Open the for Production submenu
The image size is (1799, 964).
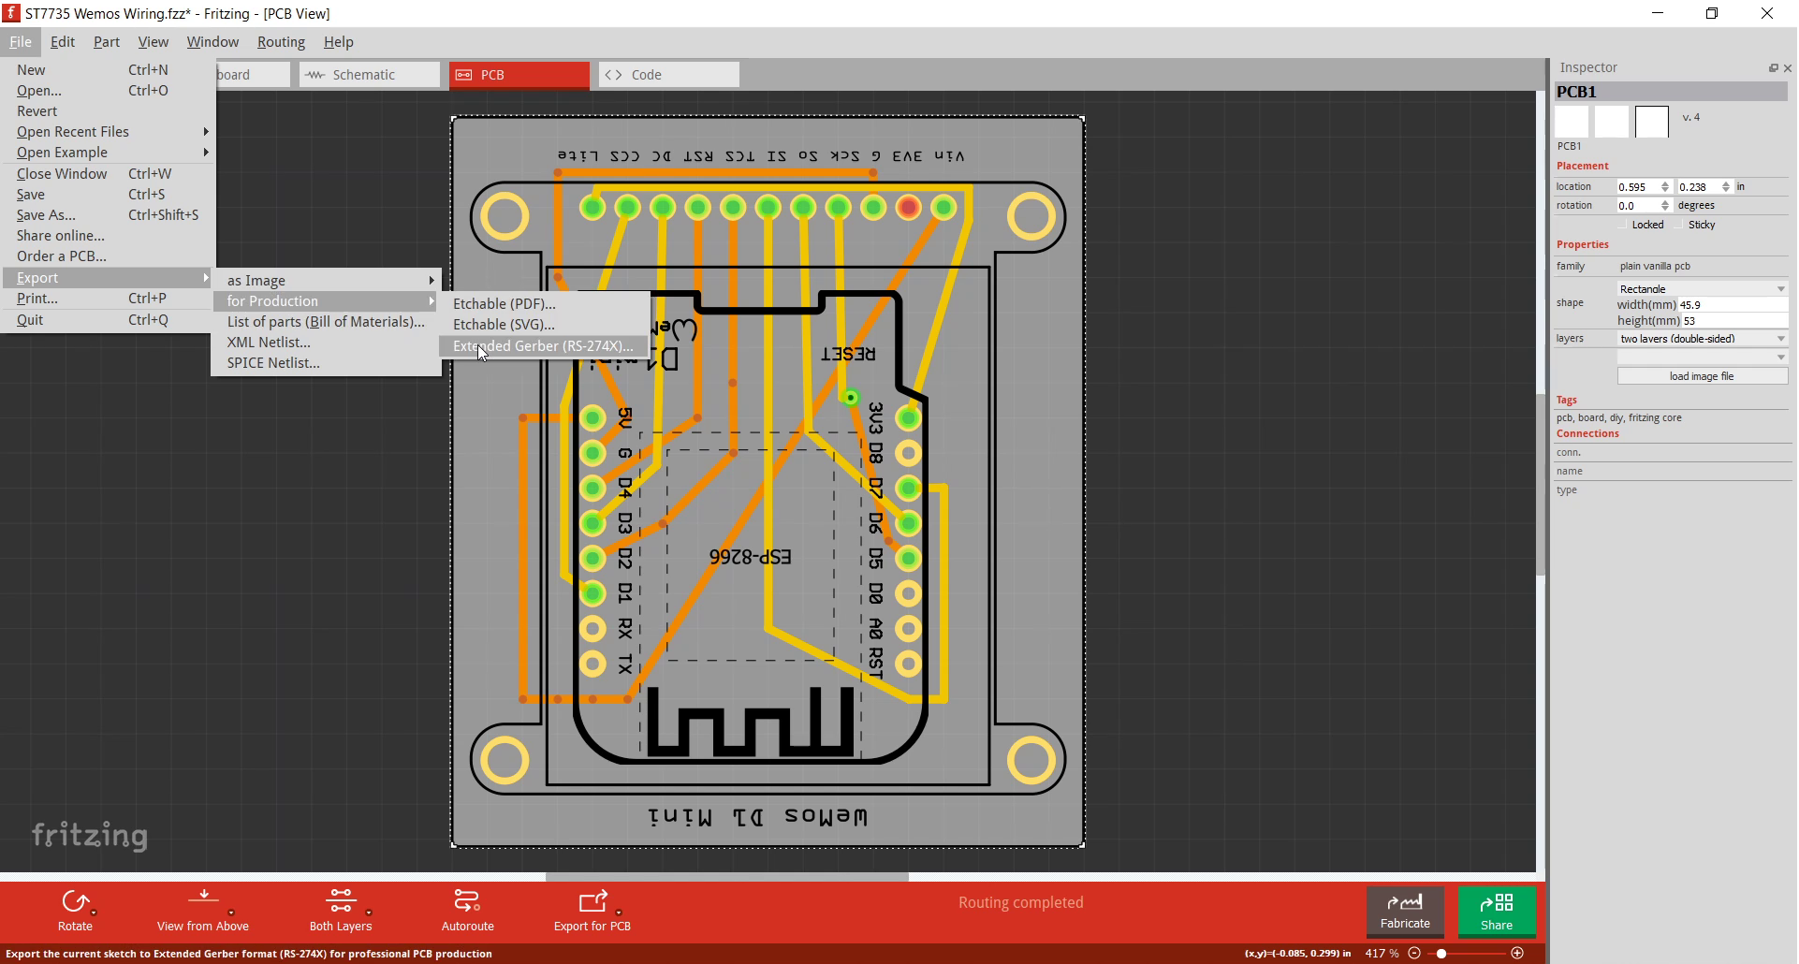(x=326, y=301)
